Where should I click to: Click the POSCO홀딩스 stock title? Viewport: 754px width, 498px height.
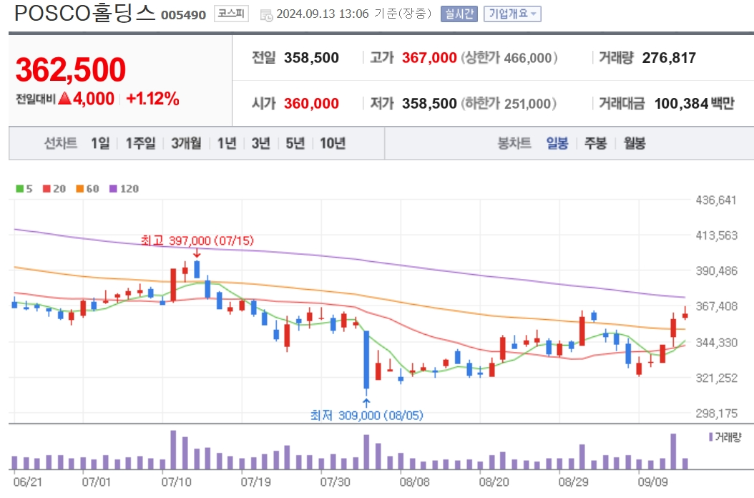[x=84, y=13]
